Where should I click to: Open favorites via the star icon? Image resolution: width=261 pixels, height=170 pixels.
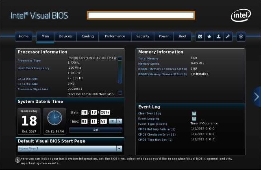pyautogui.click(x=209, y=36)
